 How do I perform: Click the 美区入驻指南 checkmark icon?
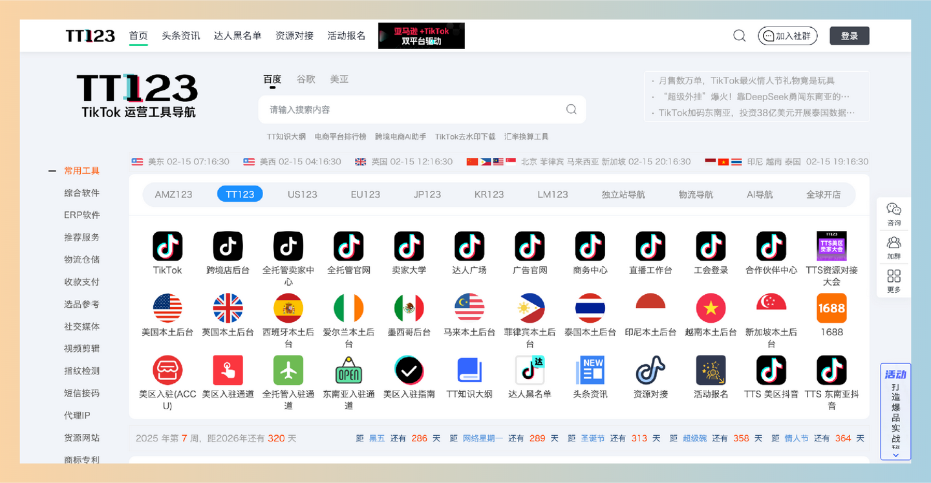(x=408, y=370)
